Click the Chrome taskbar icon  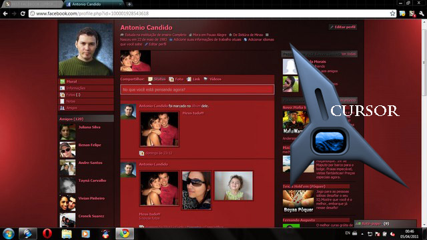125,234
